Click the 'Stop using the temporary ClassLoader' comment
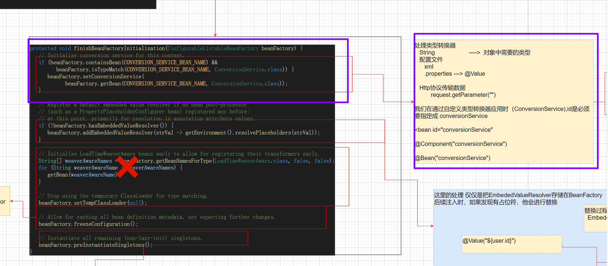 coord(123,196)
